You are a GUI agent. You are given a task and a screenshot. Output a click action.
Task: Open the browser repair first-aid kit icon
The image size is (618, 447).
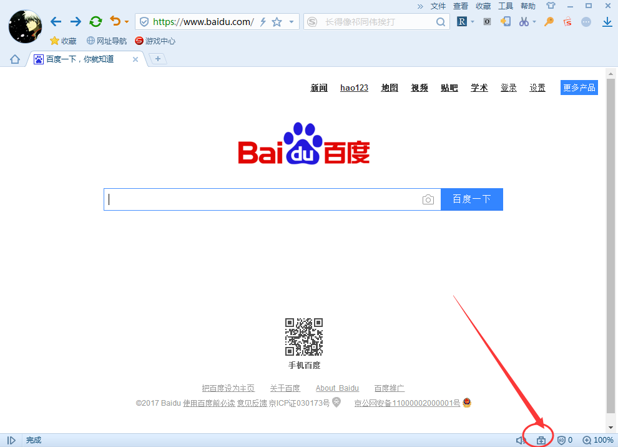[541, 440]
